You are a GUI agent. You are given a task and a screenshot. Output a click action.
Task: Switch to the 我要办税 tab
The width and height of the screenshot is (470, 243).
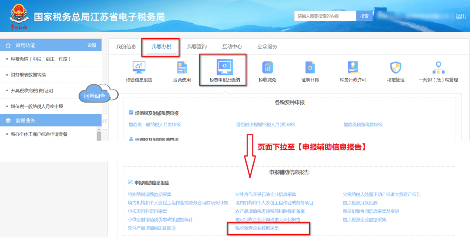point(161,47)
